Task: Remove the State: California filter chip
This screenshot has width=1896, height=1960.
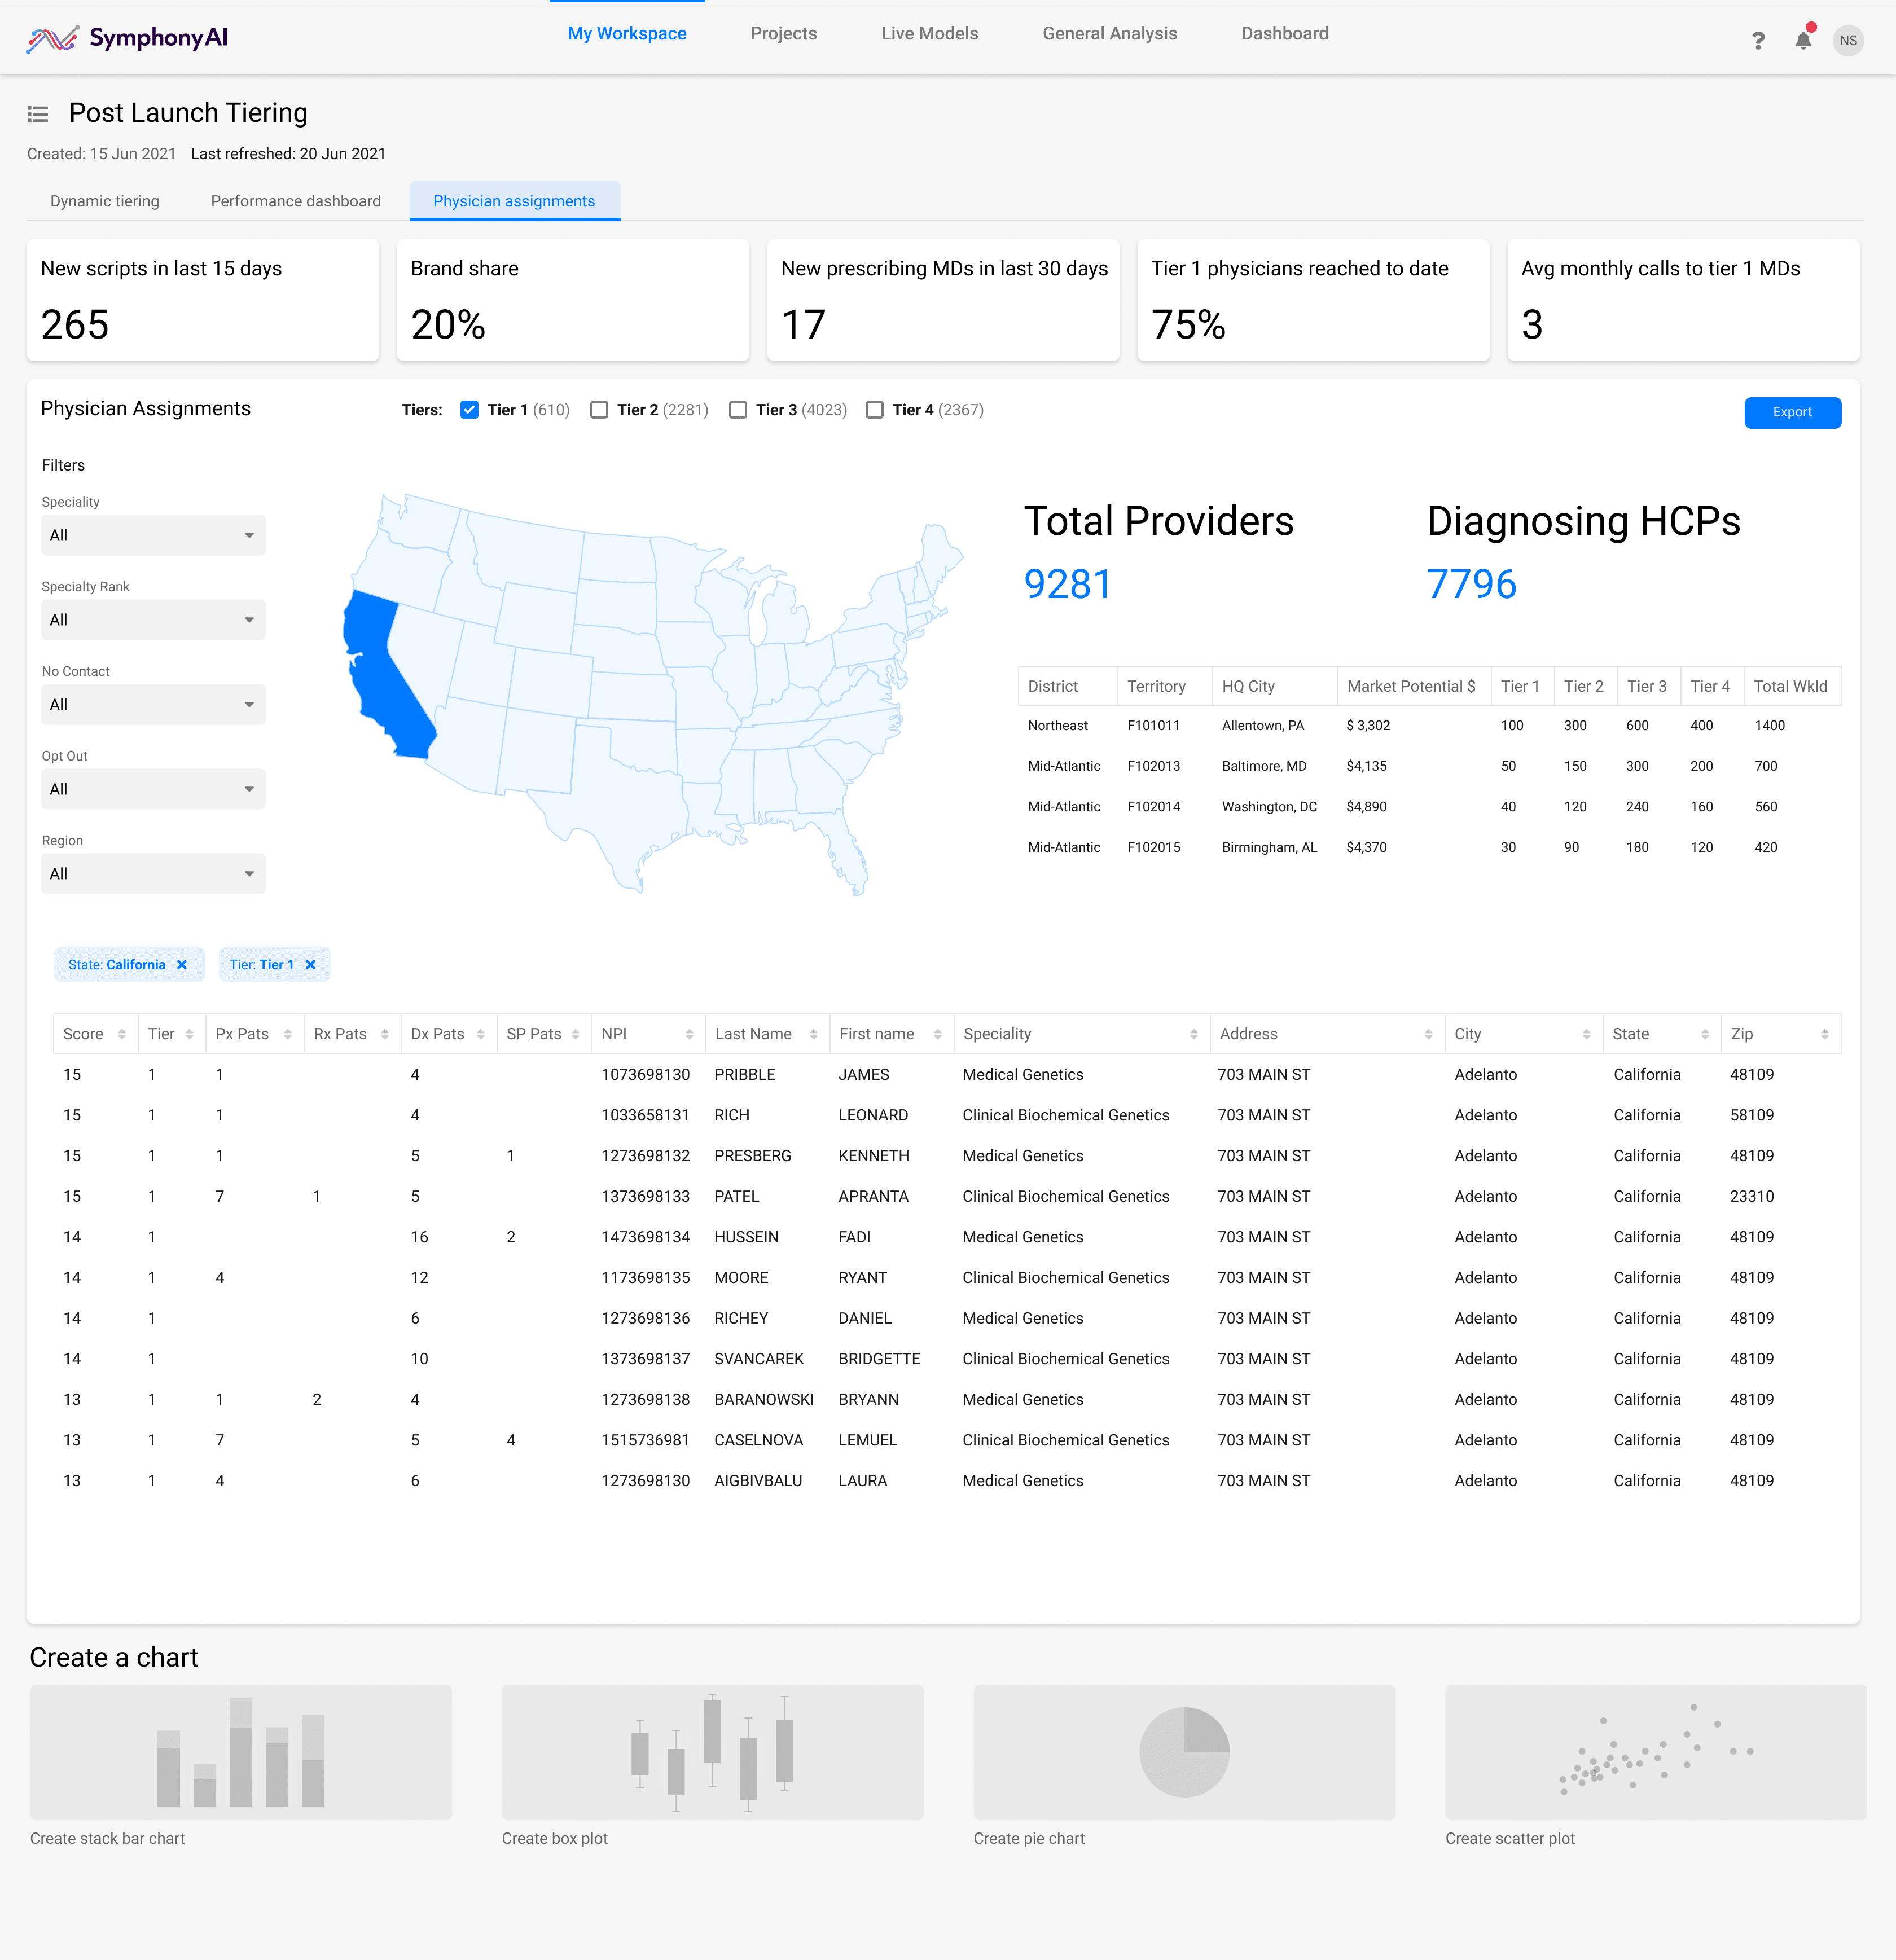Action: point(182,965)
